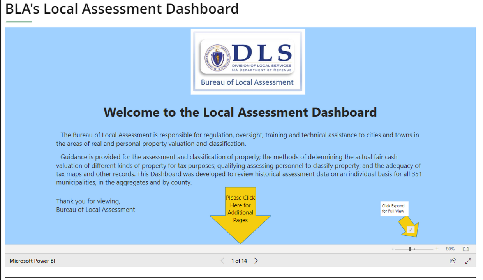Click the DLS Bureau of Local Assessment logo
This screenshot has height=280, width=483.
pos(248,62)
